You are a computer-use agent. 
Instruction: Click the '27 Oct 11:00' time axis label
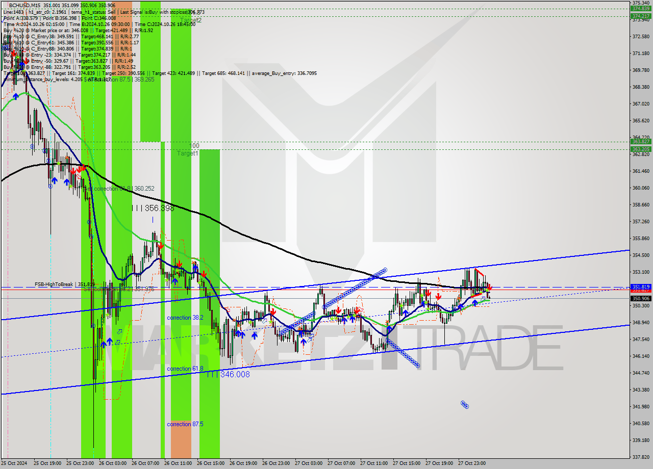373,463
